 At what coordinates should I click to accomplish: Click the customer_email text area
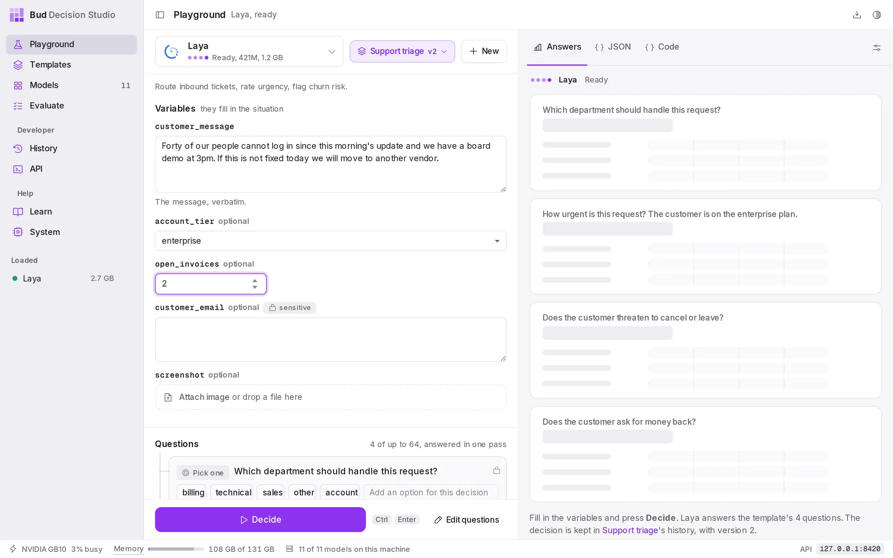(x=331, y=340)
